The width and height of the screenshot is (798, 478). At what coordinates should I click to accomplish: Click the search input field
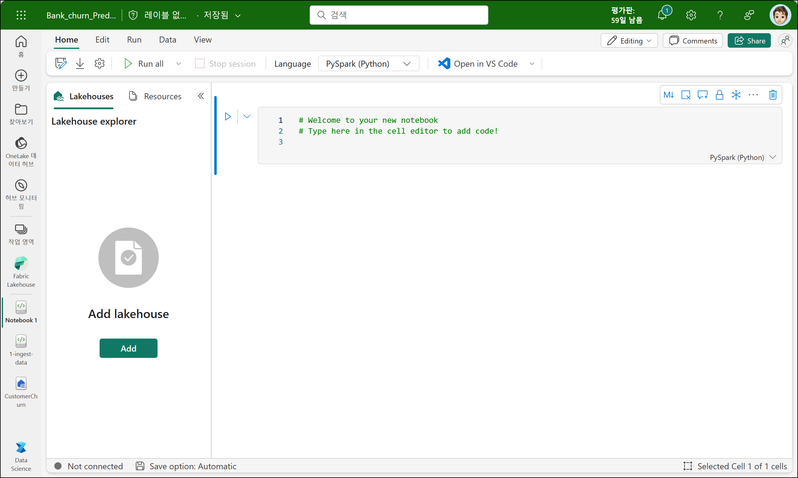coord(399,15)
